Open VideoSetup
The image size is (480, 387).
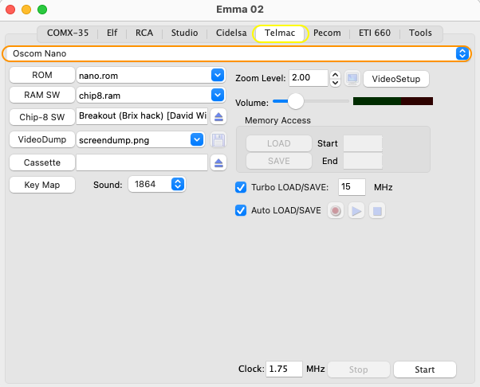click(396, 79)
